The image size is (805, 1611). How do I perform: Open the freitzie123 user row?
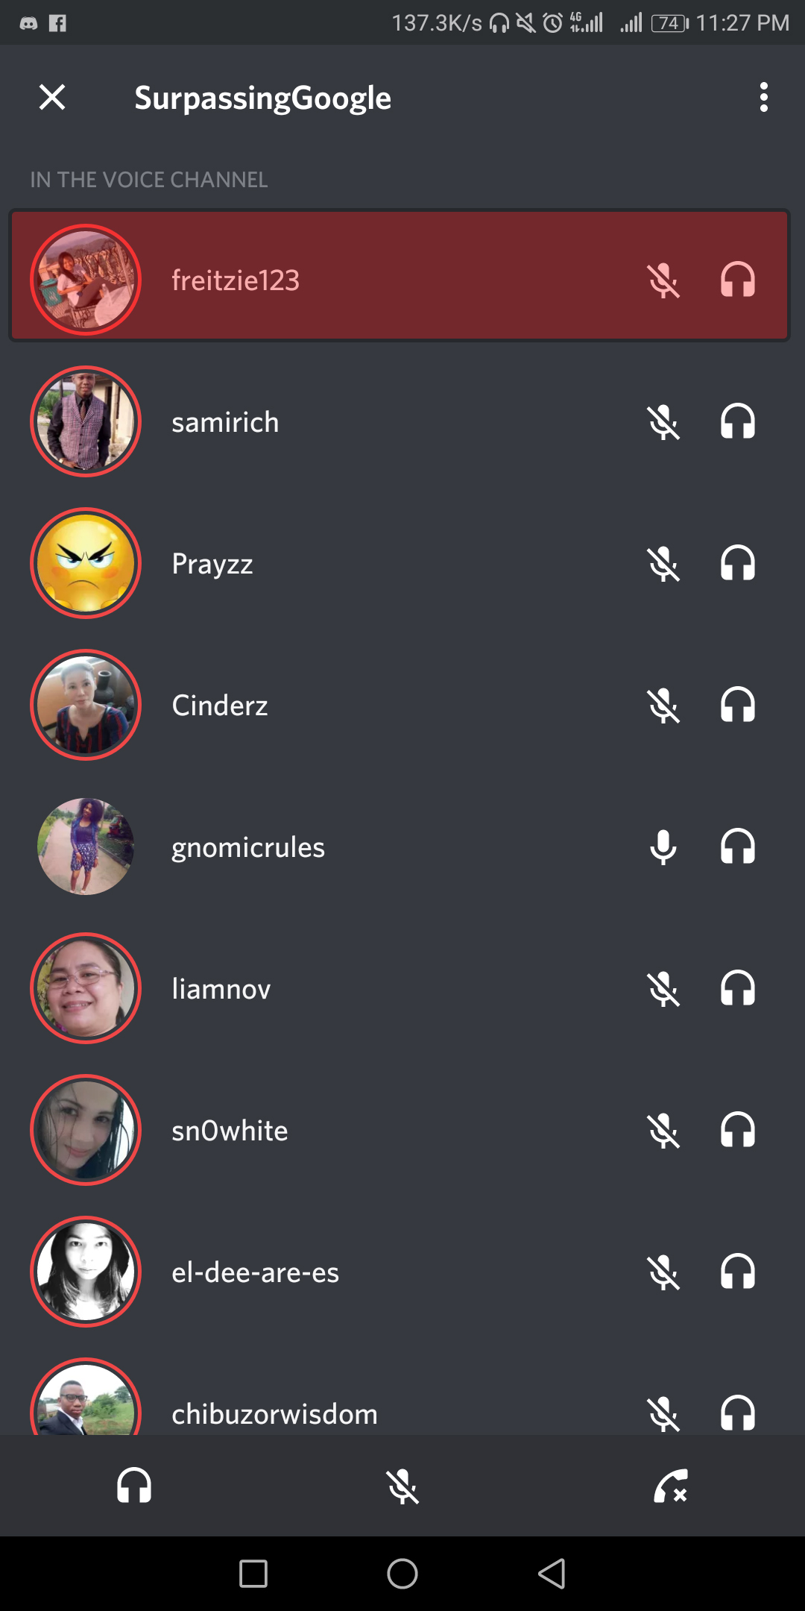coord(399,276)
